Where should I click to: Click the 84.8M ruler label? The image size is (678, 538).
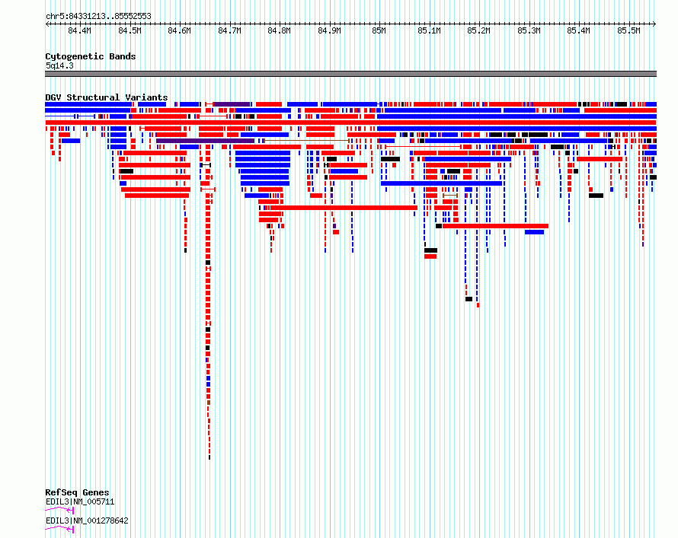pyautogui.click(x=280, y=30)
